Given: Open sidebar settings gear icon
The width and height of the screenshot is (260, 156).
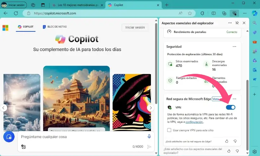Looking at the screenshot, I should [255, 152].
